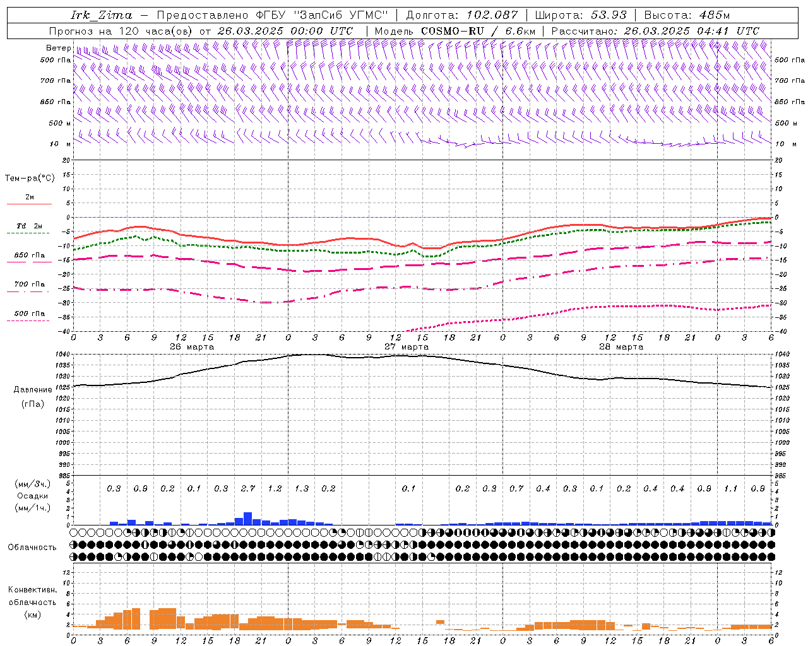Screen dimensions: 808x646
Task: Click the "2.7" precipitation amount value
Action: 248,489
